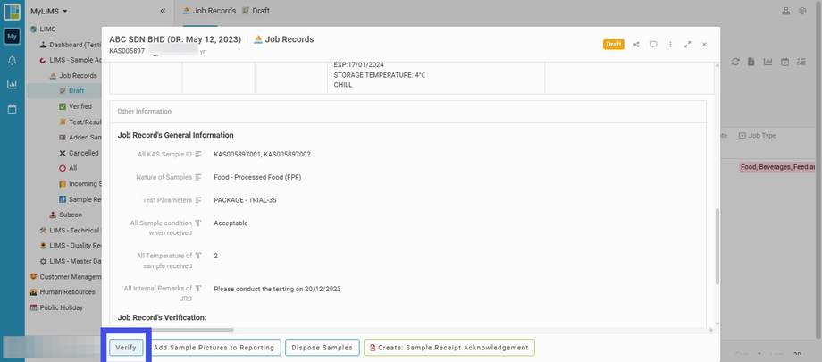Viewport: 822px width, 362px height.
Task: Open notifications bell icon
Action: coord(12,61)
